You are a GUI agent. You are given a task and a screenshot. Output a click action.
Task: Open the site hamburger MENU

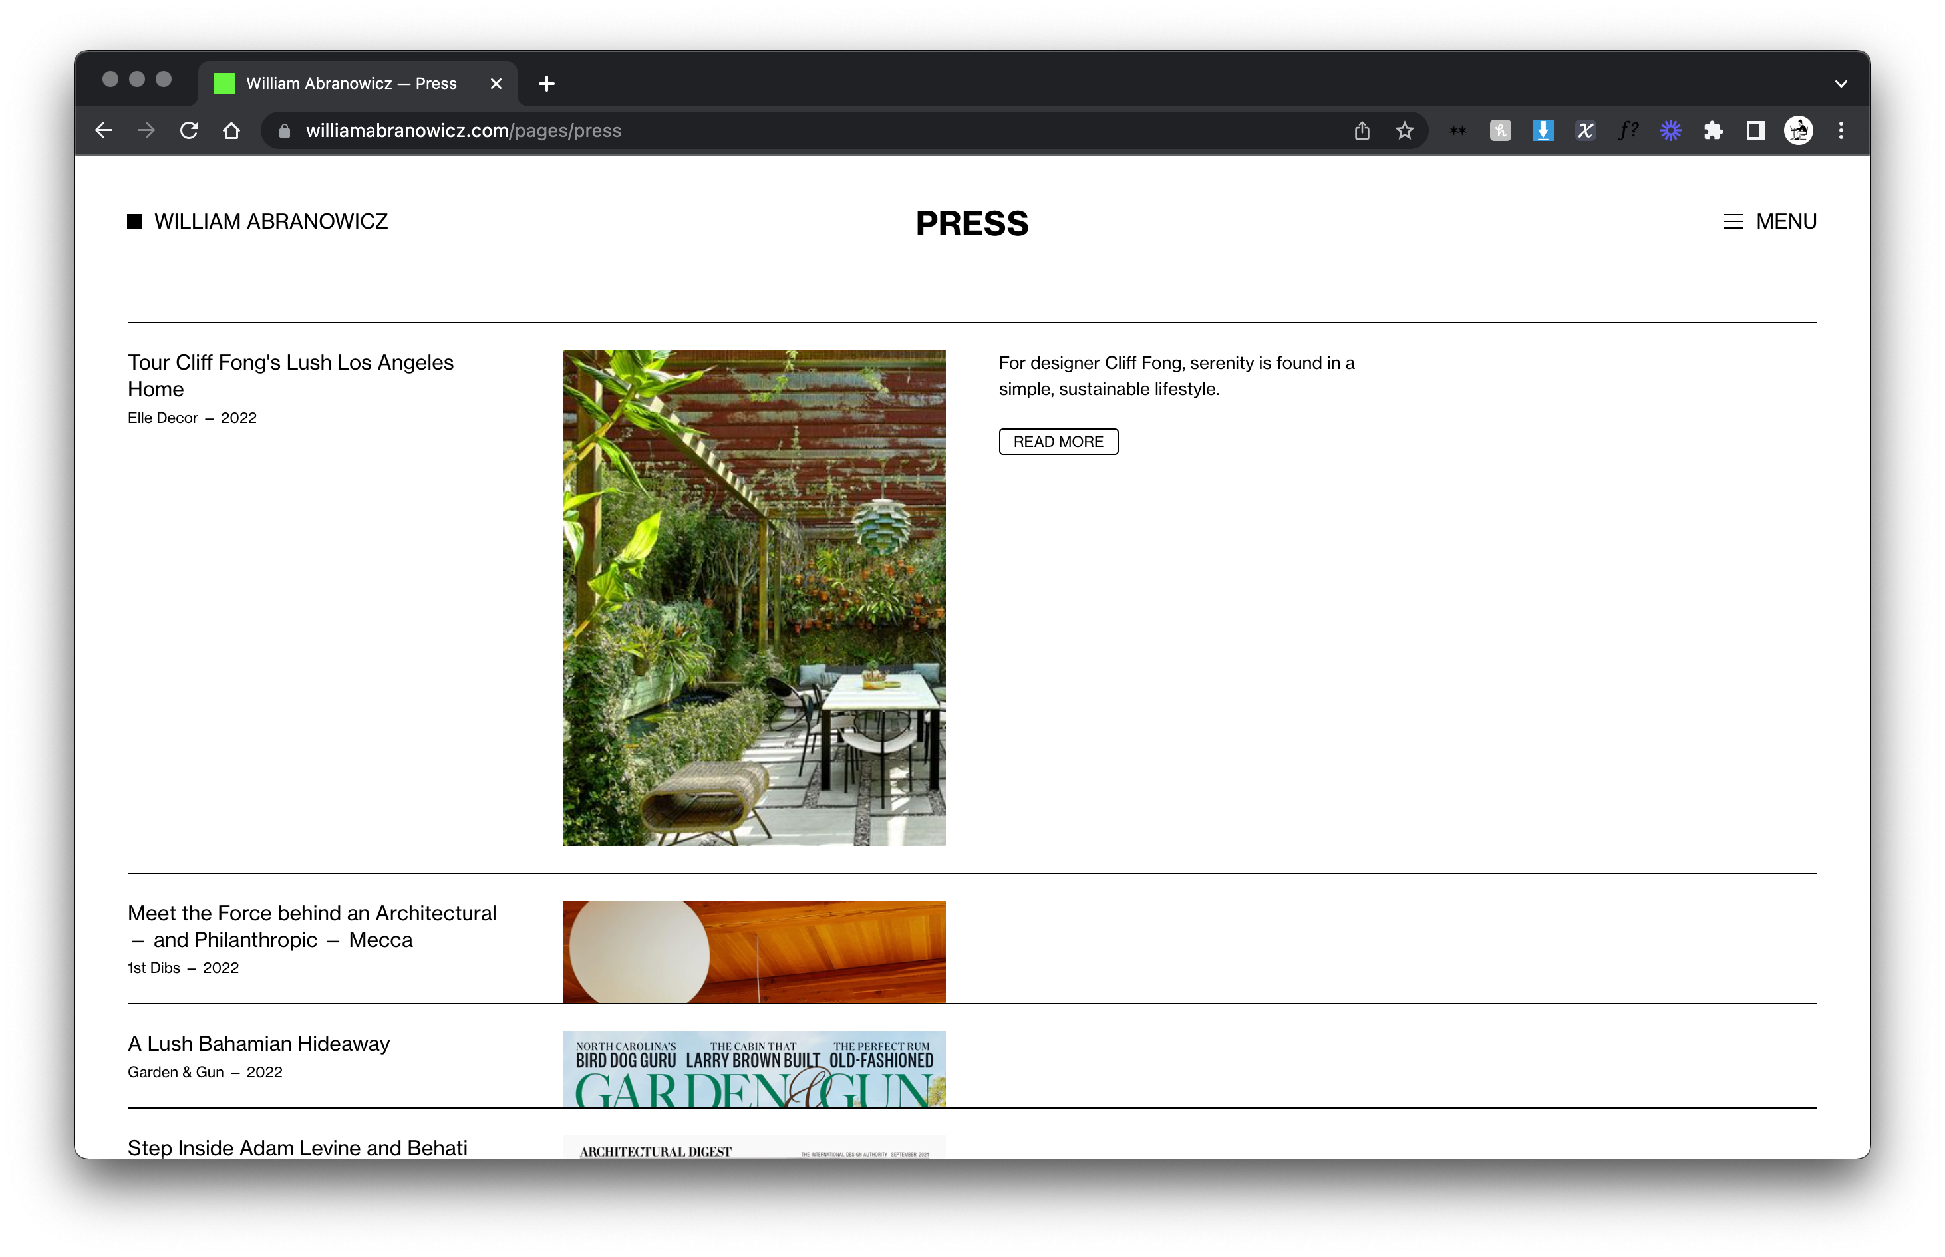click(x=1769, y=222)
